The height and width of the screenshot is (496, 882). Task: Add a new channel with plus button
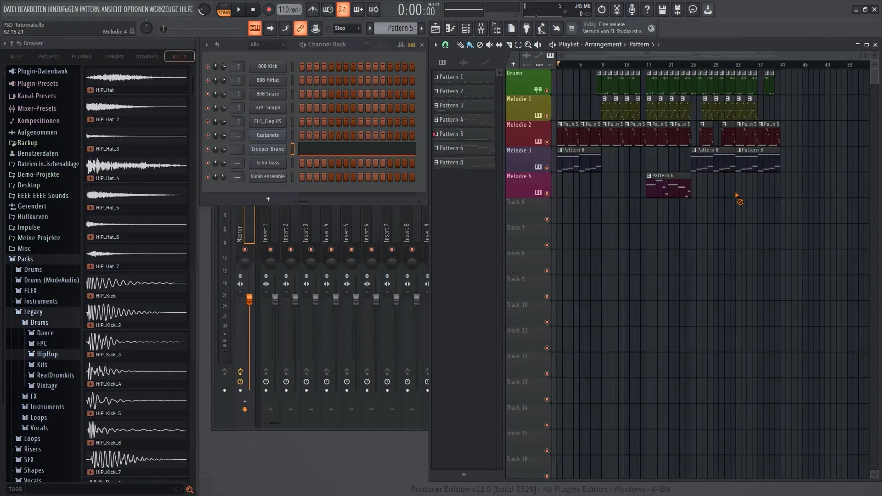click(x=268, y=199)
